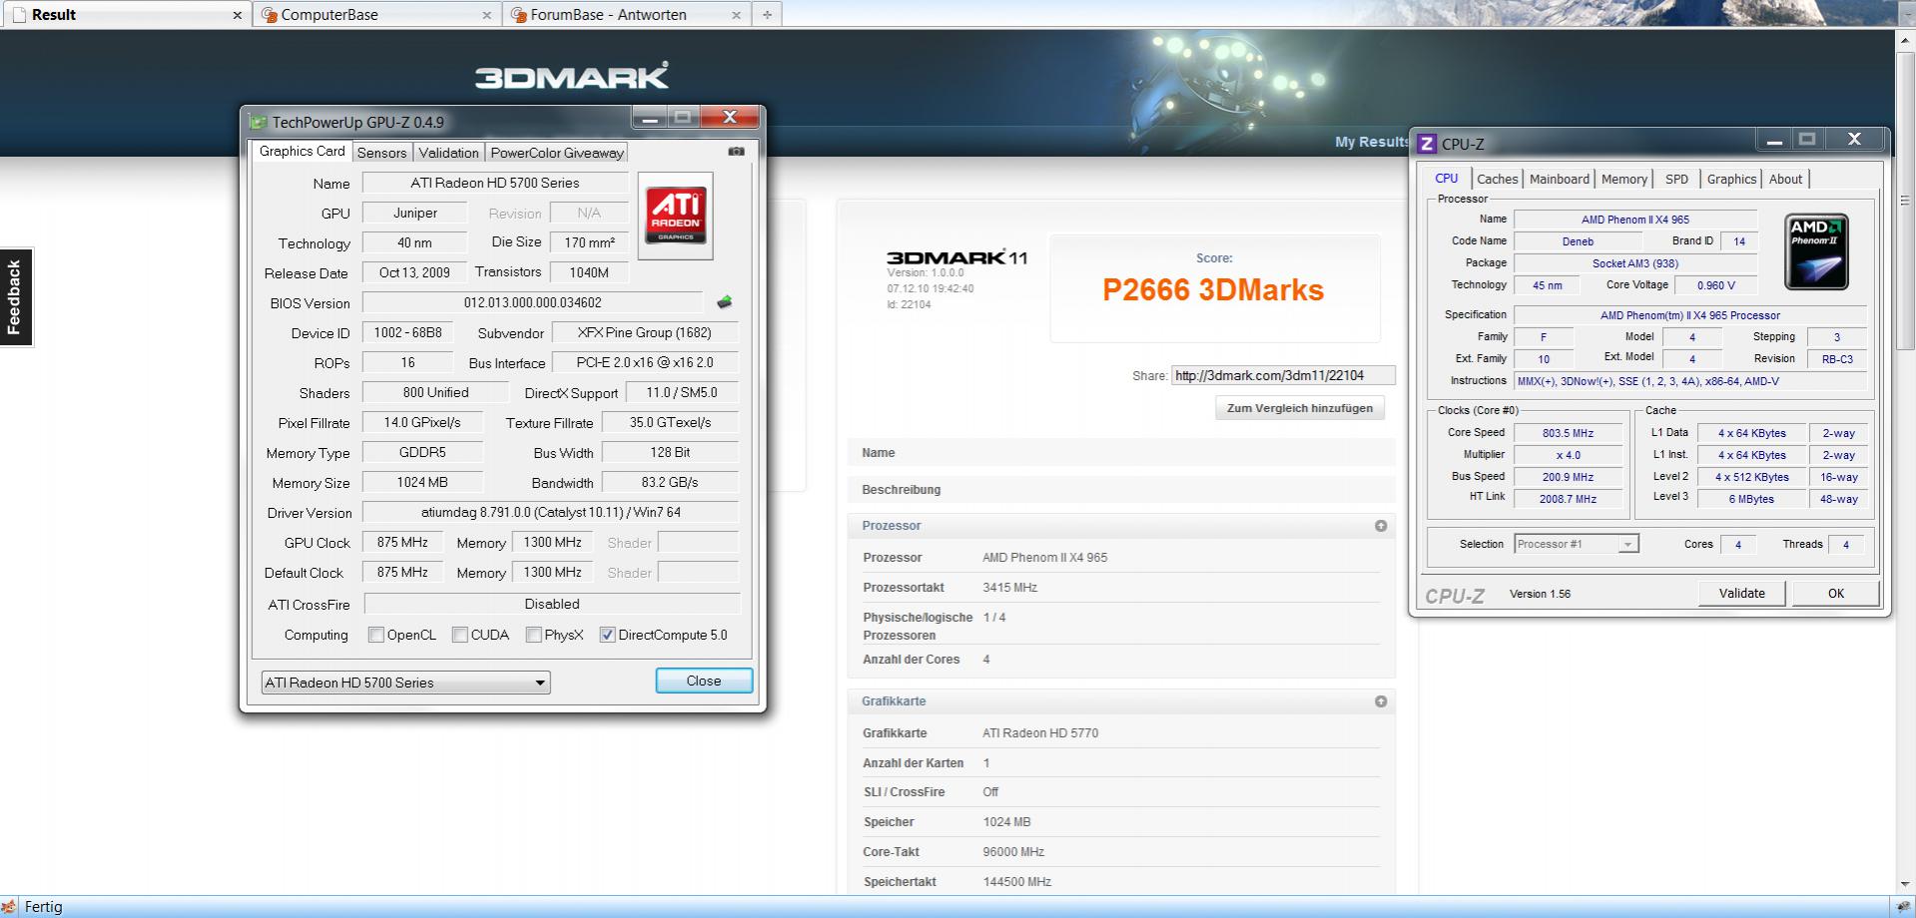Switch to the Validation tab in GPU-Z
The width and height of the screenshot is (1916, 918).
point(448,153)
